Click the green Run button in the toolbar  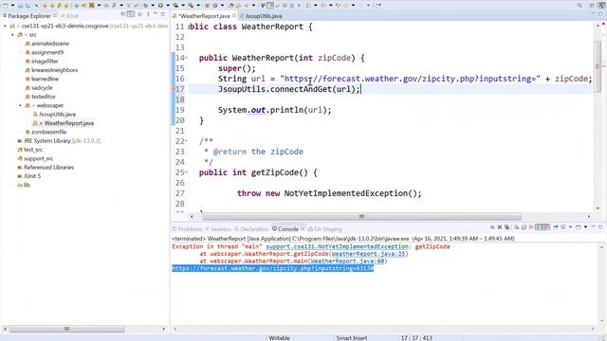[160, 6]
